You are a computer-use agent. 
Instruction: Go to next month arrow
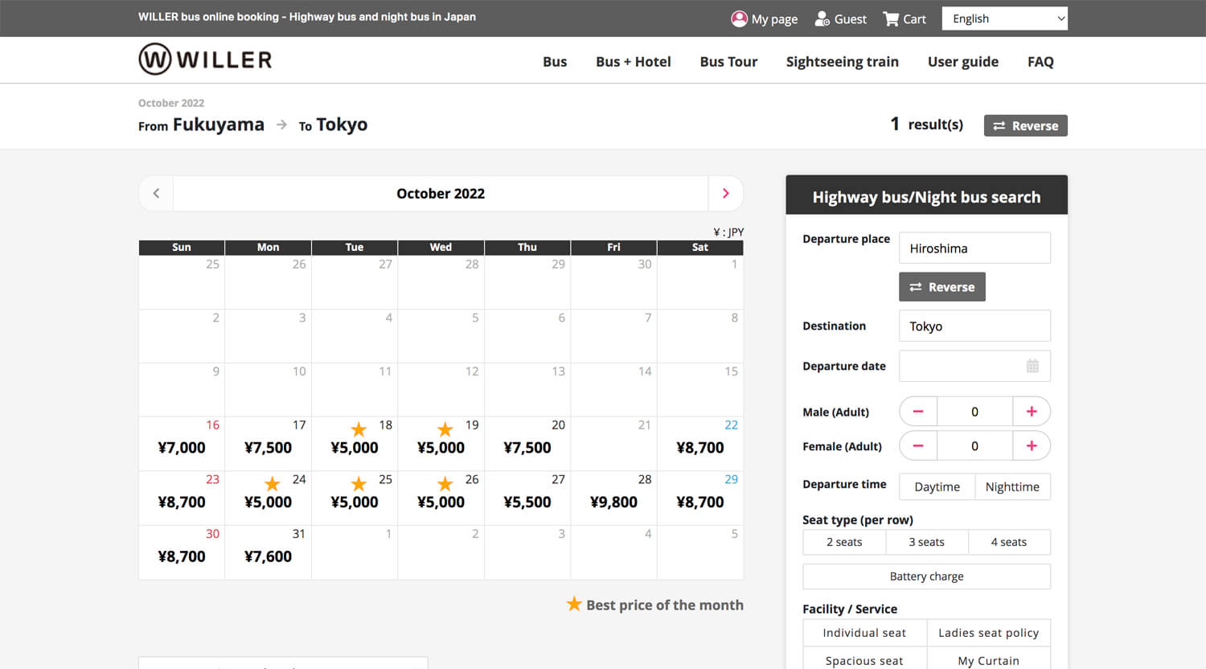(725, 193)
